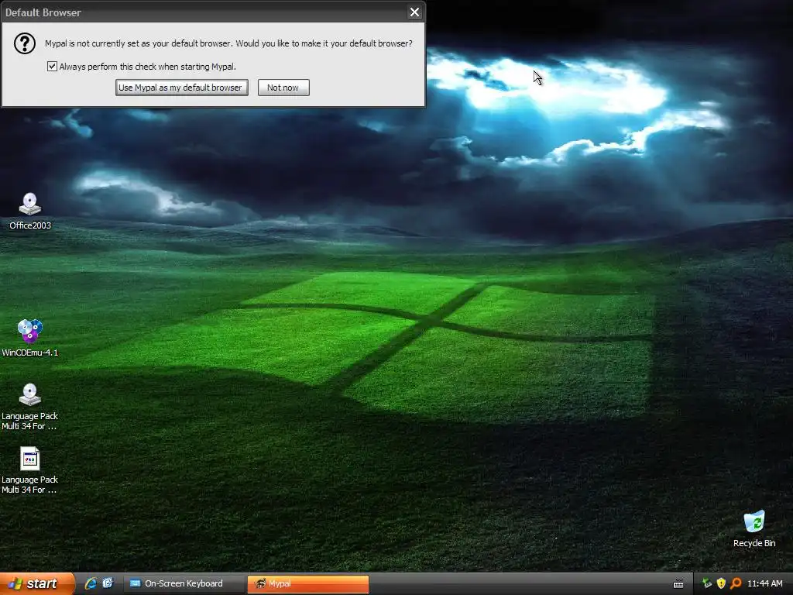Click 'Use Mypal as my default browser' button
The image size is (793, 595).
click(181, 88)
